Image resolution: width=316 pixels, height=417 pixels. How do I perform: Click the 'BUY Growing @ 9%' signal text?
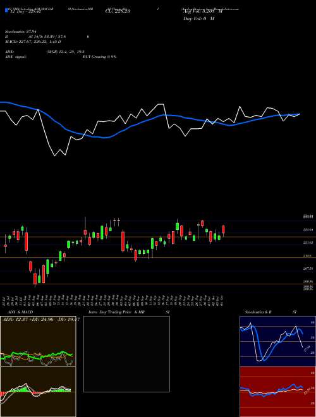point(99,57)
